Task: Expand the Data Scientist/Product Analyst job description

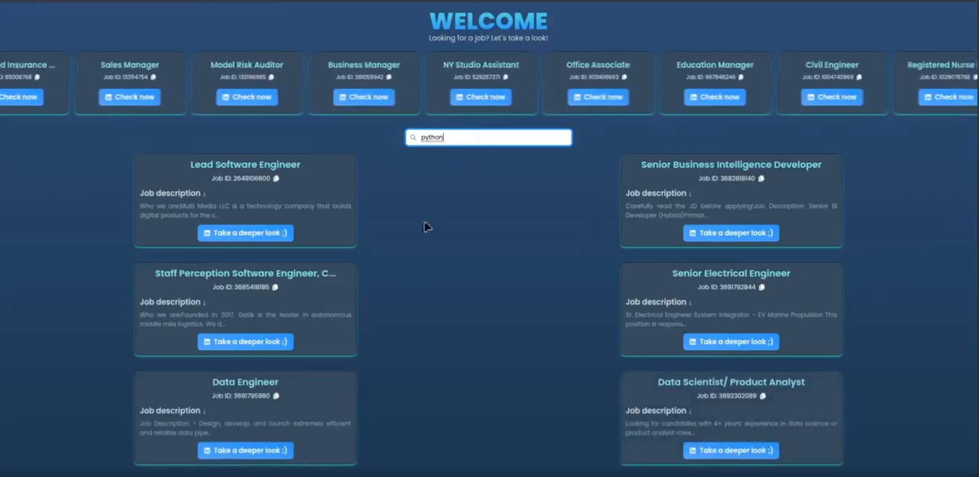Action: [690, 411]
